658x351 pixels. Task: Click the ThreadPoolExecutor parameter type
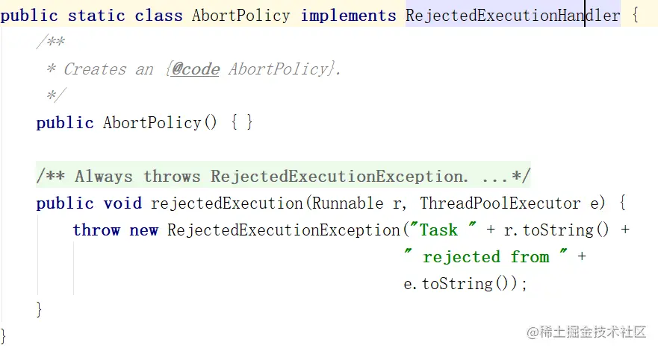(500, 203)
